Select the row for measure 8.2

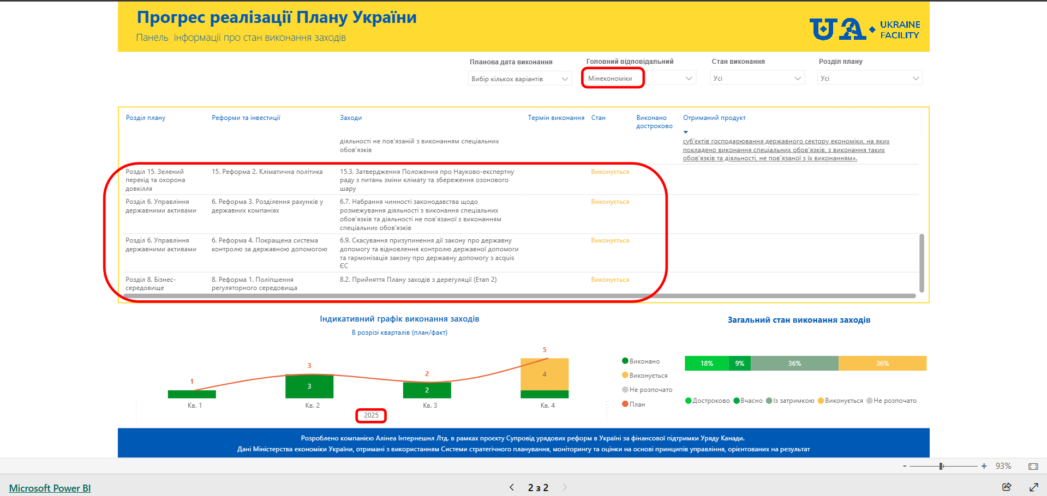pyautogui.click(x=521, y=283)
